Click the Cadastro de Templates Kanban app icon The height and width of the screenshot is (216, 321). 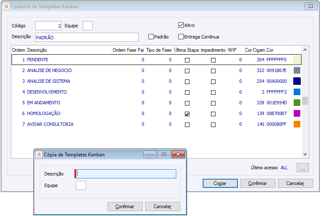pos(6,7)
